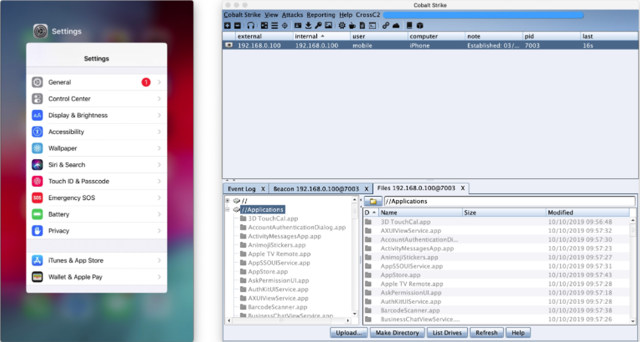Select AppStore.app row in file table

pyautogui.click(x=497, y=275)
